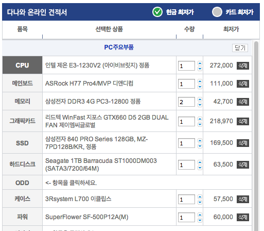The image size is (264, 231).
Task: Delete the SSD item with 삭제
Action: coord(243,143)
